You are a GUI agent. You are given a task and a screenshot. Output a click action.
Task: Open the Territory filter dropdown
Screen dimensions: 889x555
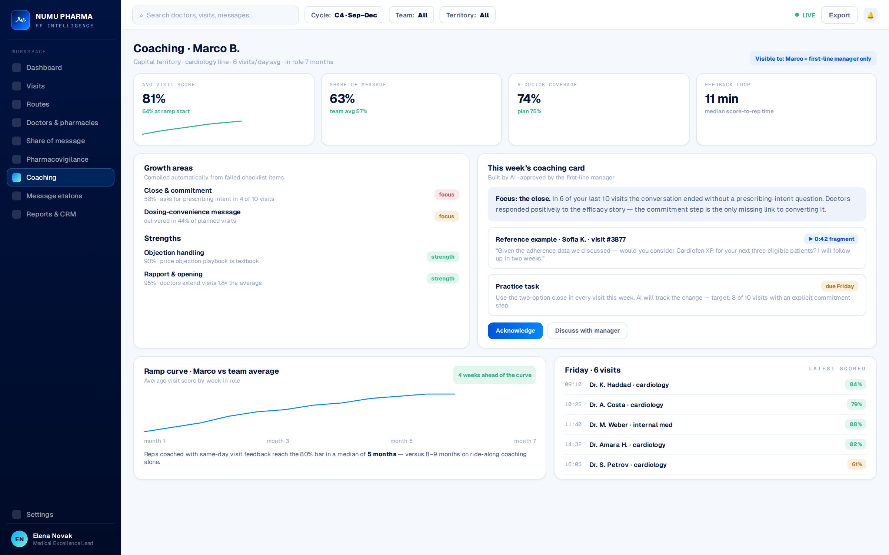pos(467,15)
